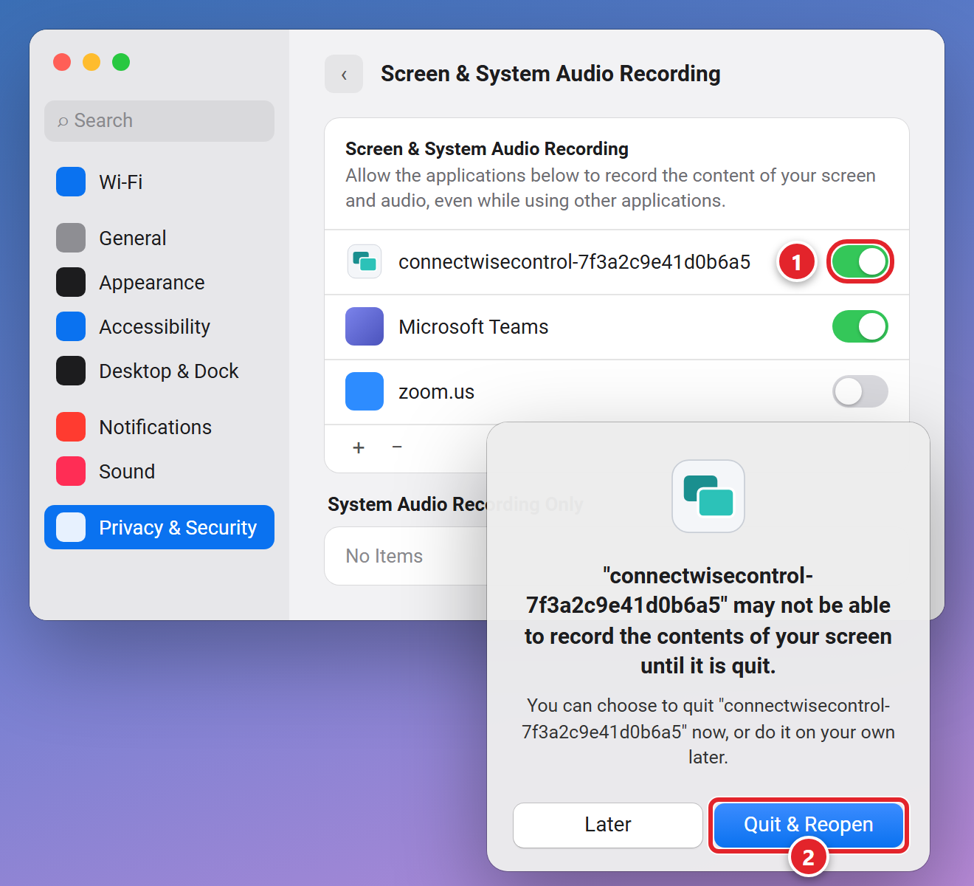Image resolution: width=974 pixels, height=886 pixels.
Task: Click the Appearance sidebar icon
Action: click(x=71, y=282)
